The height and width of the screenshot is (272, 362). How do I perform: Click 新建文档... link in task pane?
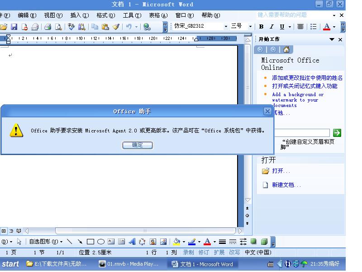286,185
